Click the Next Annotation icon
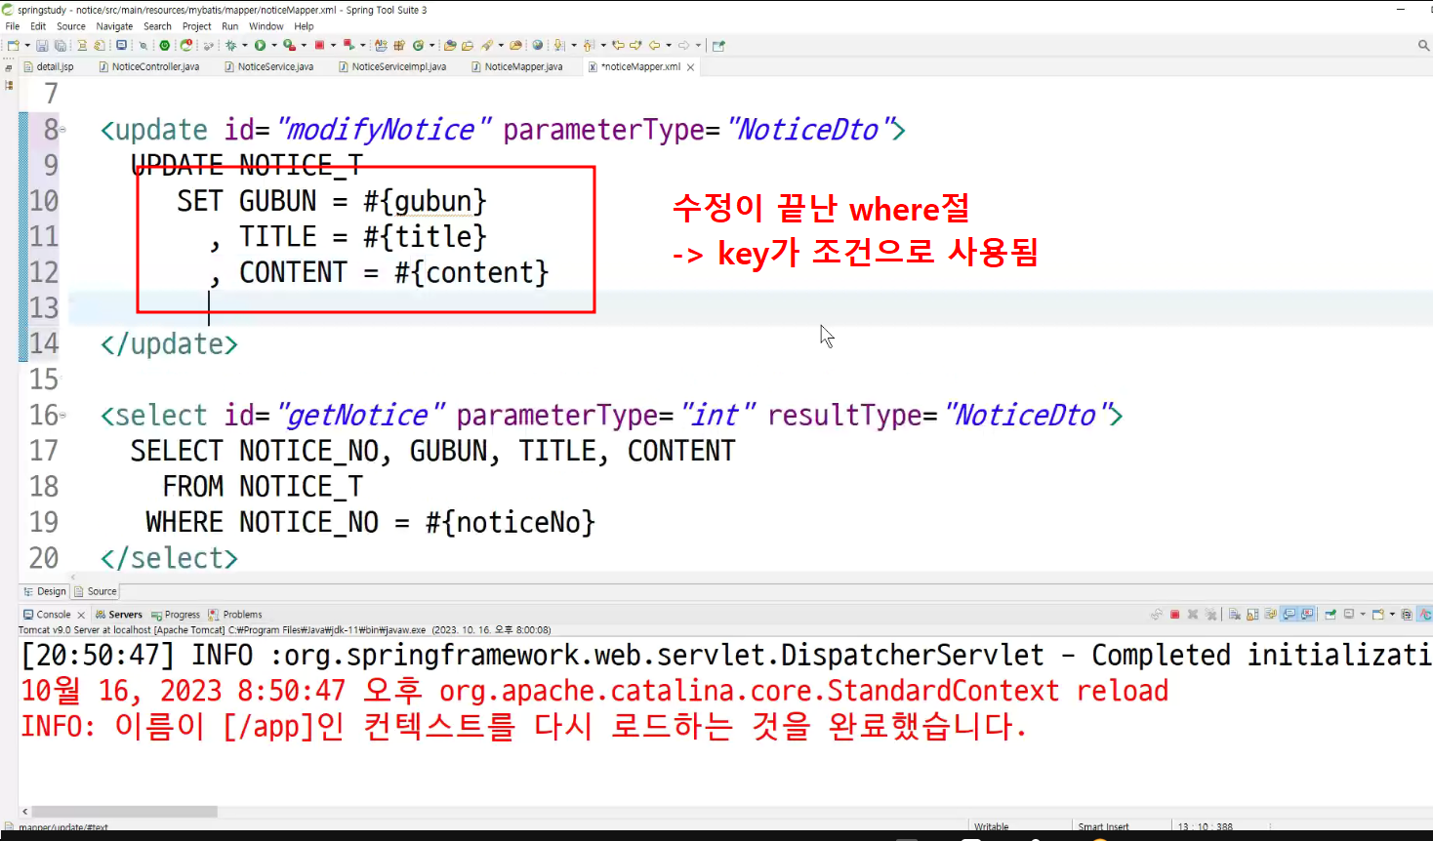Image resolution: width=1433 pixels, height=841 pixels. 558,45
